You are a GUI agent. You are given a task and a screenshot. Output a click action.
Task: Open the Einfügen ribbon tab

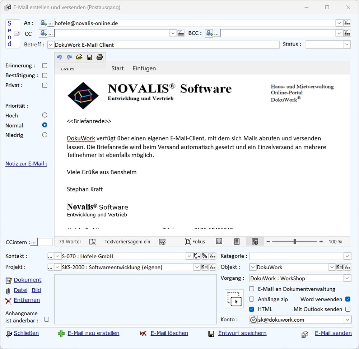(x=144, y=68)
